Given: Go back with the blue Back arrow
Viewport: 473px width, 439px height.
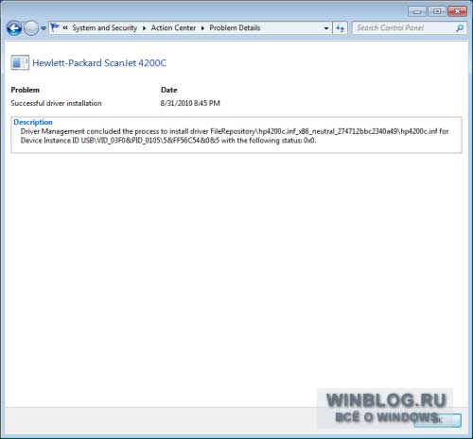Looking at the screenshot, I should (x=14, y=28).
